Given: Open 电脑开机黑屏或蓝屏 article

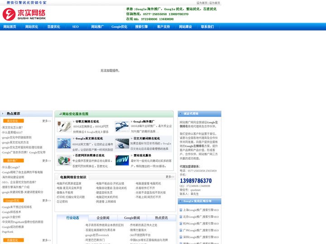Looking at the screenshot, I should 69,183.
